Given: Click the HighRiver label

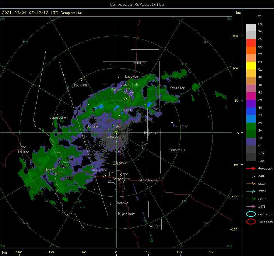Looking at the screenshot, I should (126, 214).
